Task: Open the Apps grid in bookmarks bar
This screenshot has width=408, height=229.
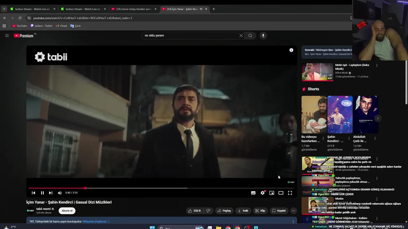Action: (x=4, y=26)
